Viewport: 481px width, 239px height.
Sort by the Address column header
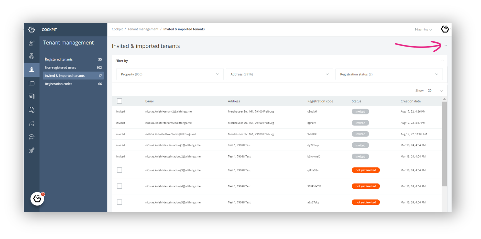(x=234, y=101)
